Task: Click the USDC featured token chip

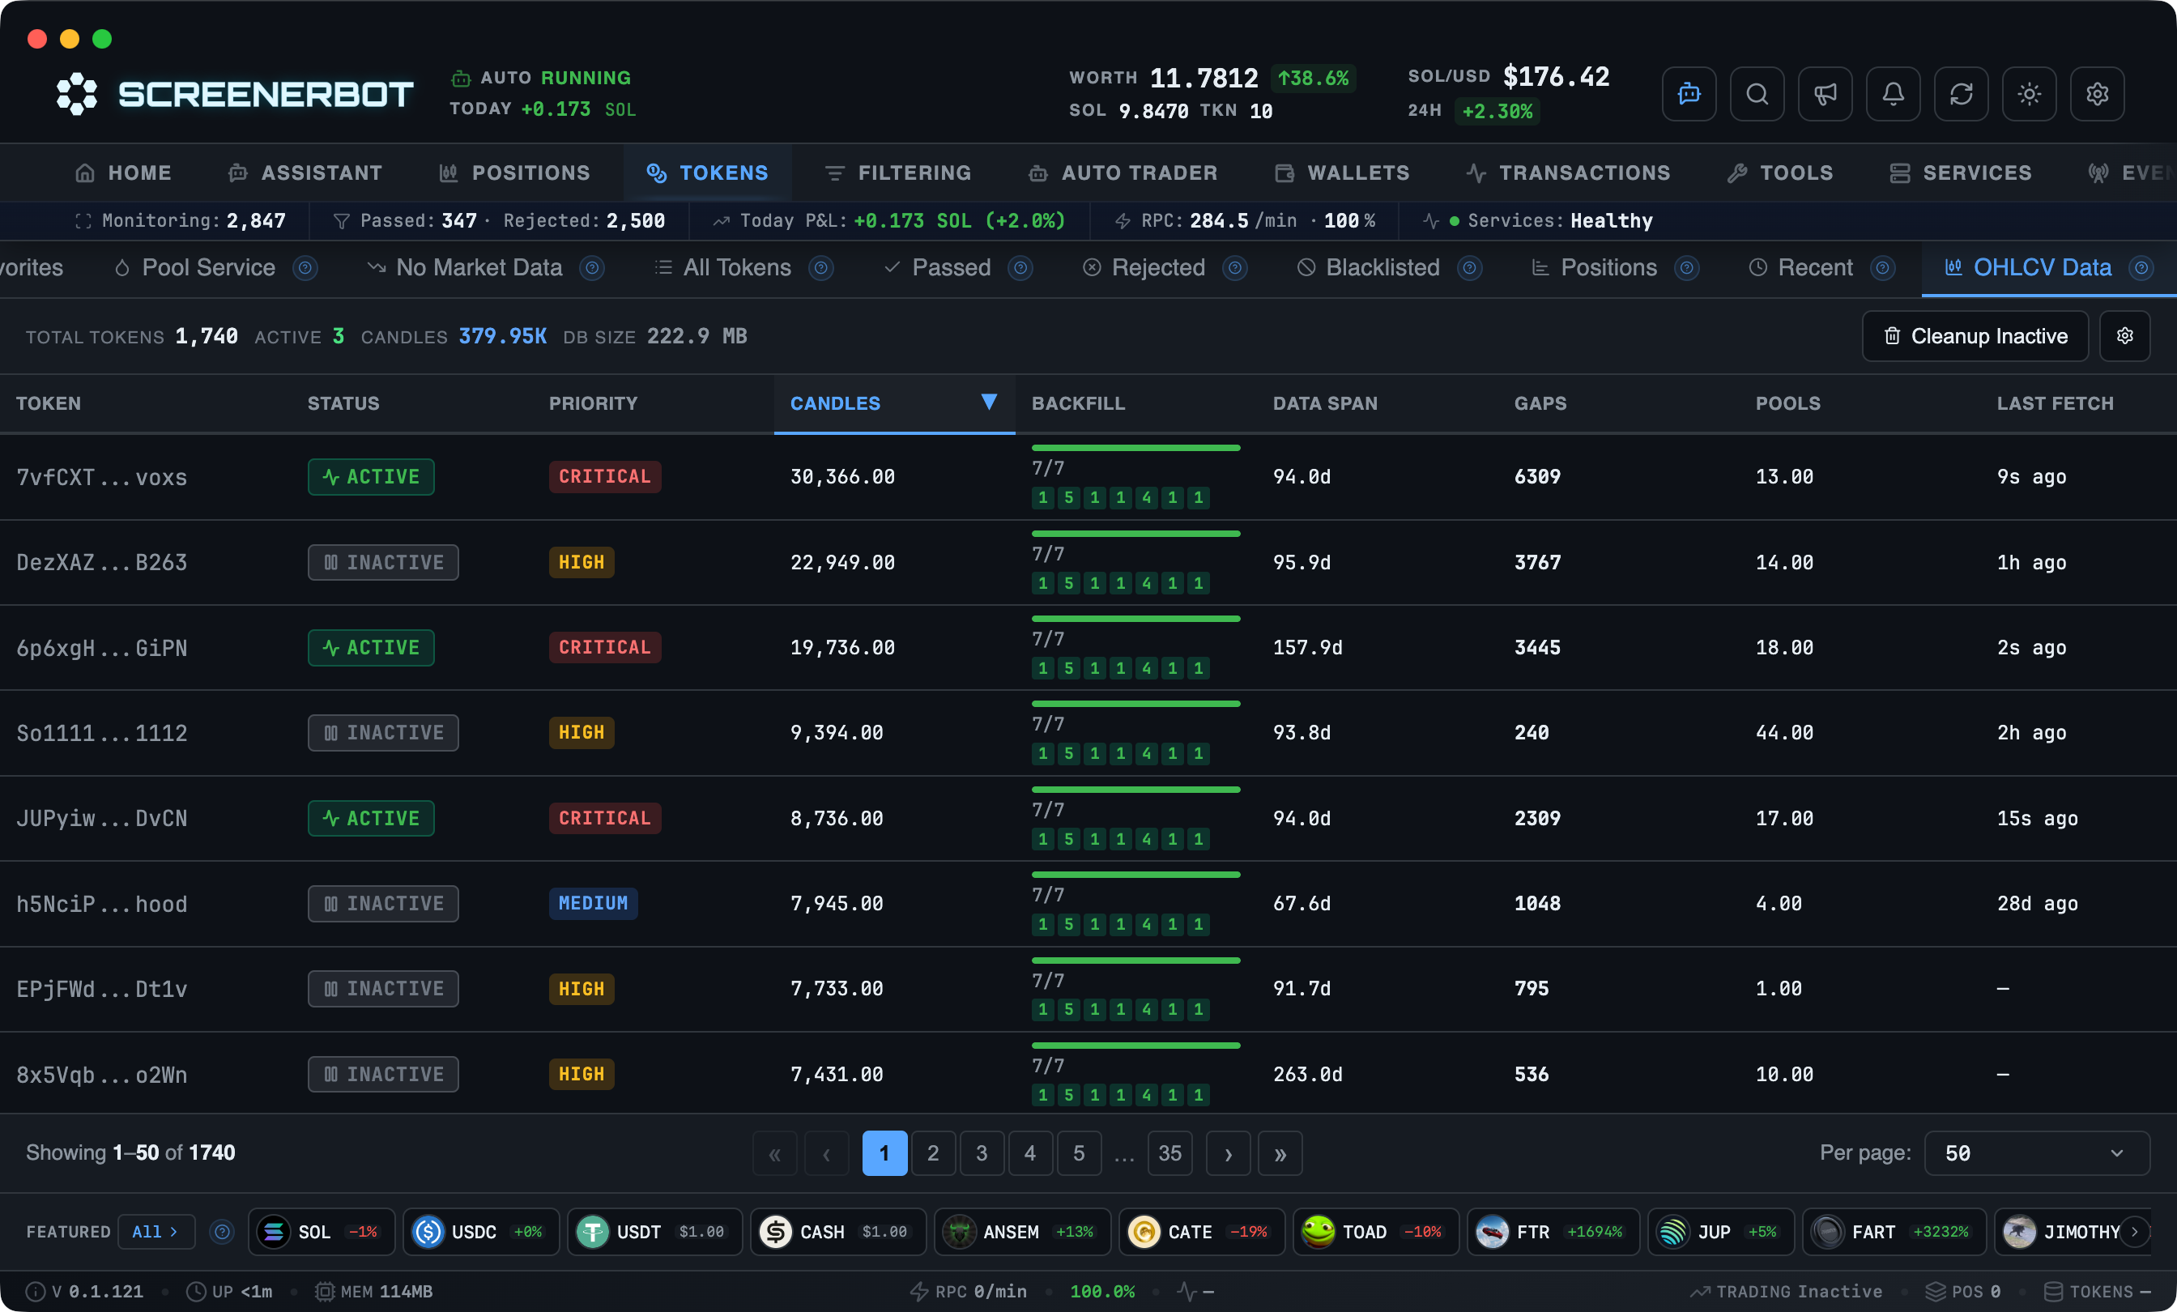Action: pyautogui.click(x=480, y=1232)
